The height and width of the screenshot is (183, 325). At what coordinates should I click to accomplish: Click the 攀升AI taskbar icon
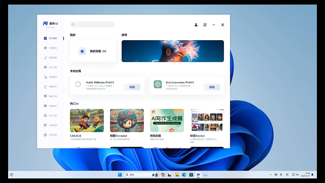[198, 175]
